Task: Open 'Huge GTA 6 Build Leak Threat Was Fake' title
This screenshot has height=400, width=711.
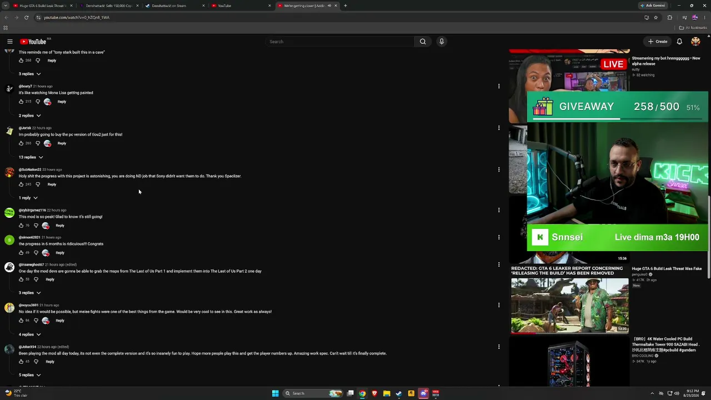Action: (667, 269)
